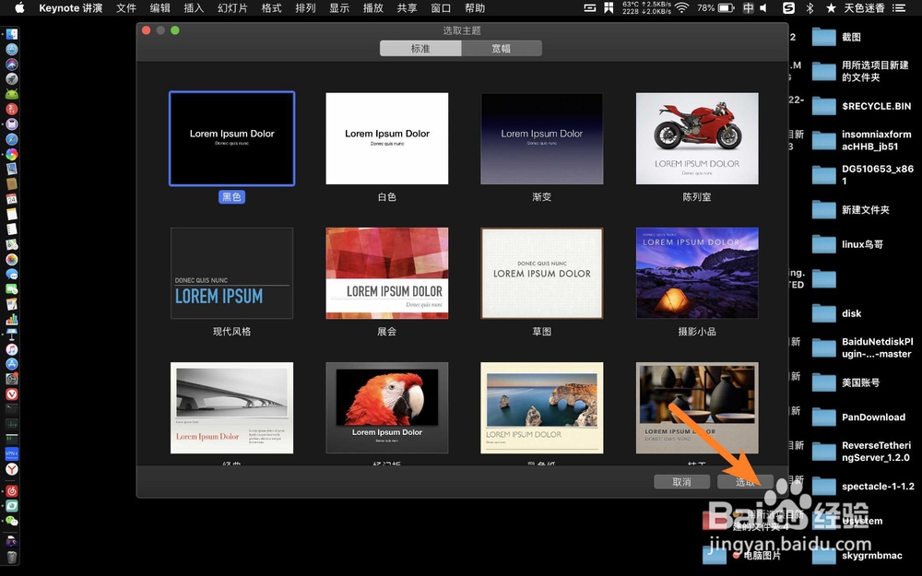The height and width of the screenshot is (576, 922).
Task: Open Numbers bar-chart icon in dock
Action: pos(12,319)
